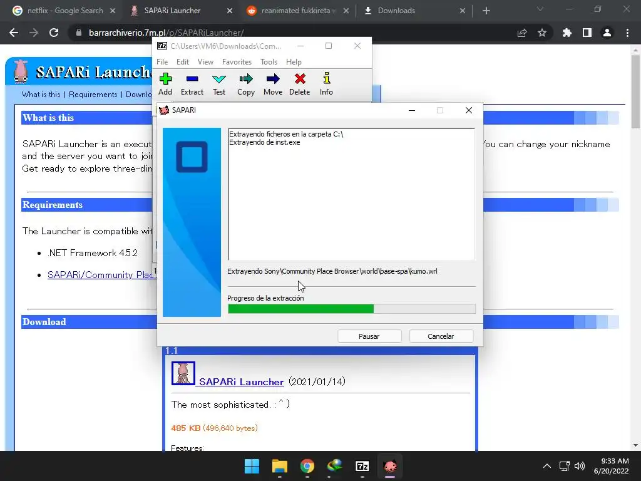Open the File menu in 7-Zip
The image size is (641, 481).
point(162,62)
